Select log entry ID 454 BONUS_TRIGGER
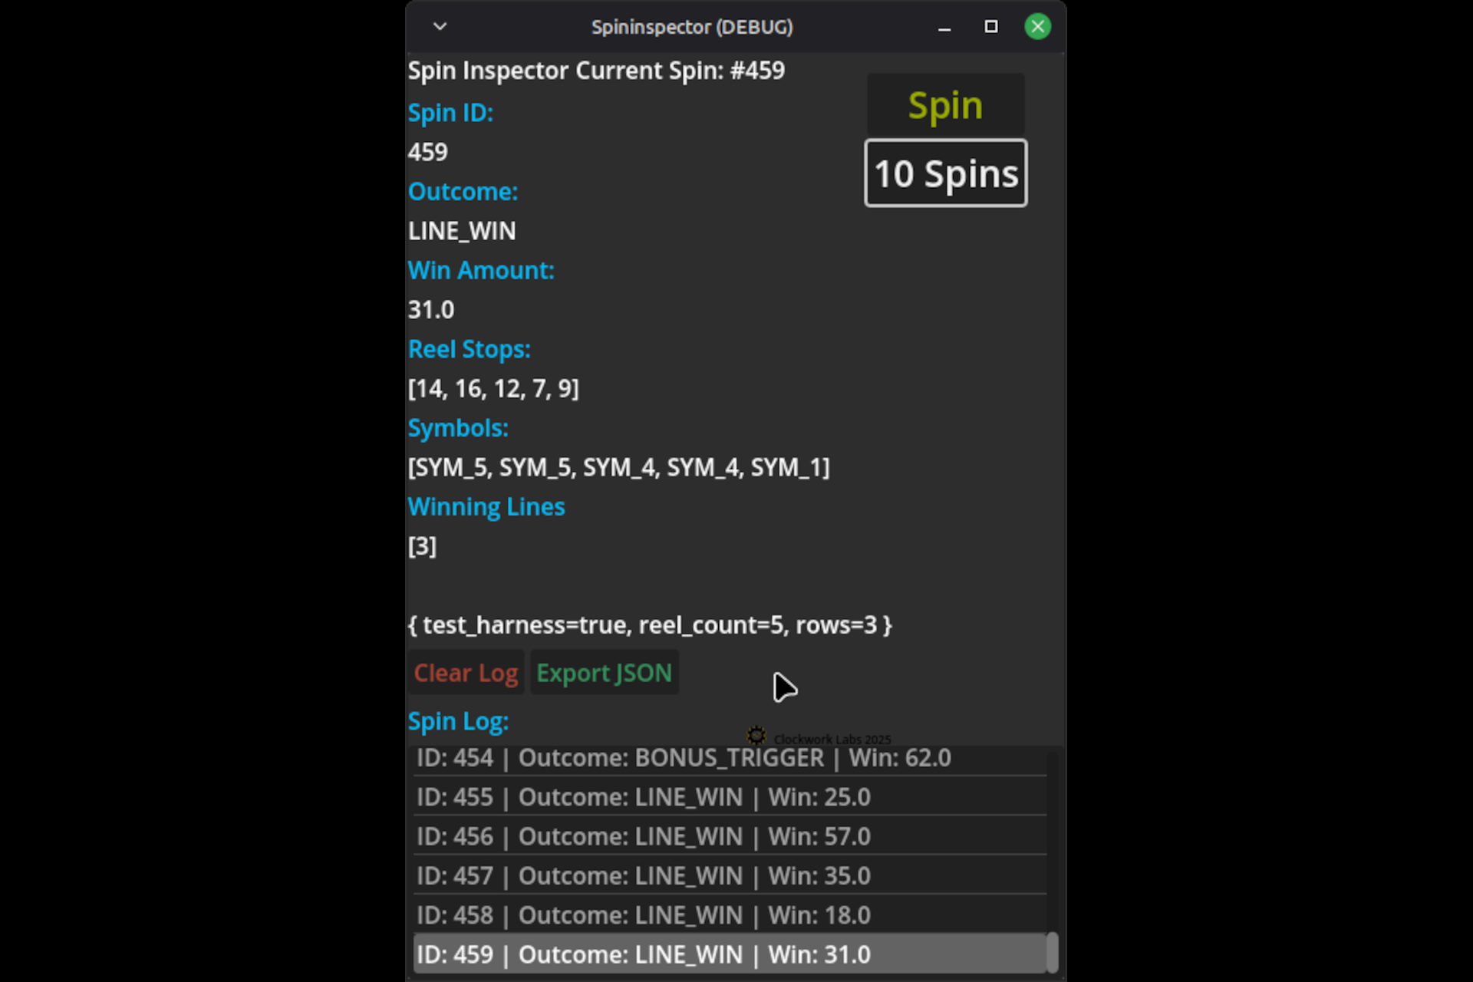Screen dimensions: 1473x982 pyautogui.click(x=683, y=758)
